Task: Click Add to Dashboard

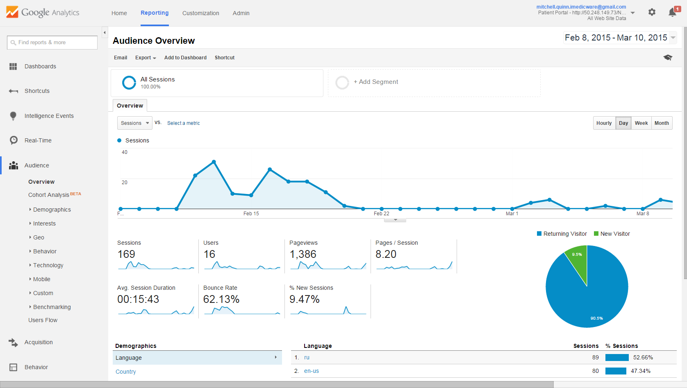Action: (x=185, y=58)
